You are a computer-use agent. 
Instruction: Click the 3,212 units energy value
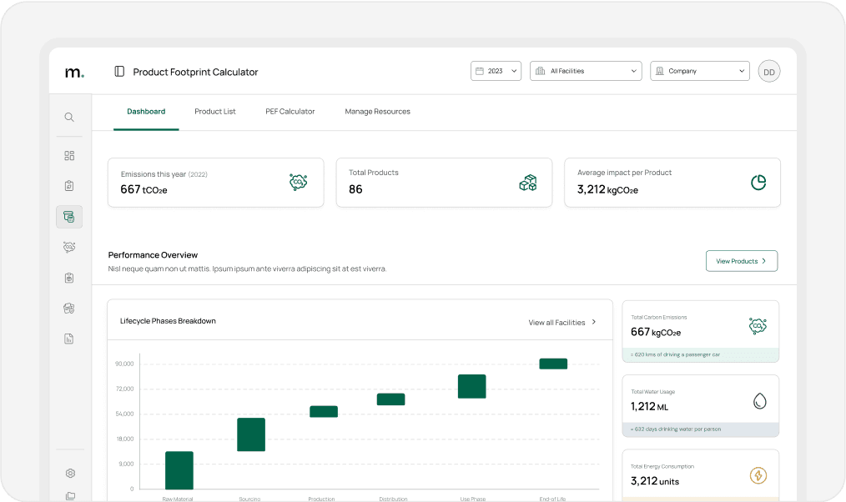(x=654, y=481)
